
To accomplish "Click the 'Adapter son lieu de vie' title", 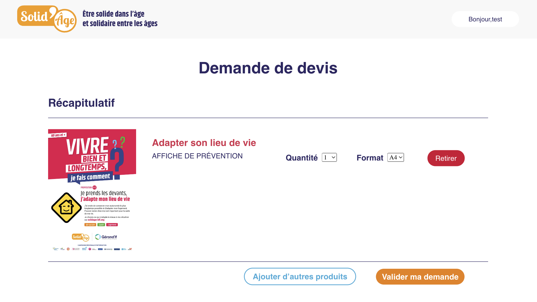I will (x=204, y=143).
